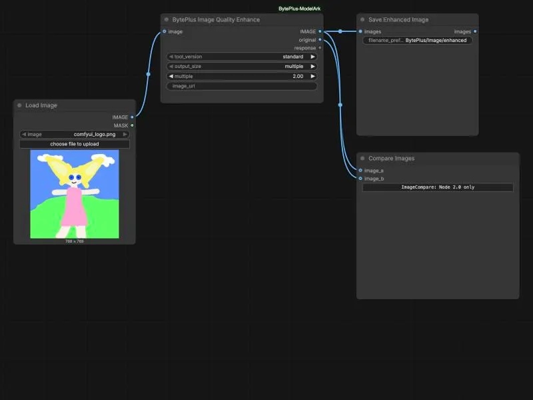Click the IMAGE output socket on Load Image
The width and height of the screenshot is (533, 400).
tap(132, 117)
